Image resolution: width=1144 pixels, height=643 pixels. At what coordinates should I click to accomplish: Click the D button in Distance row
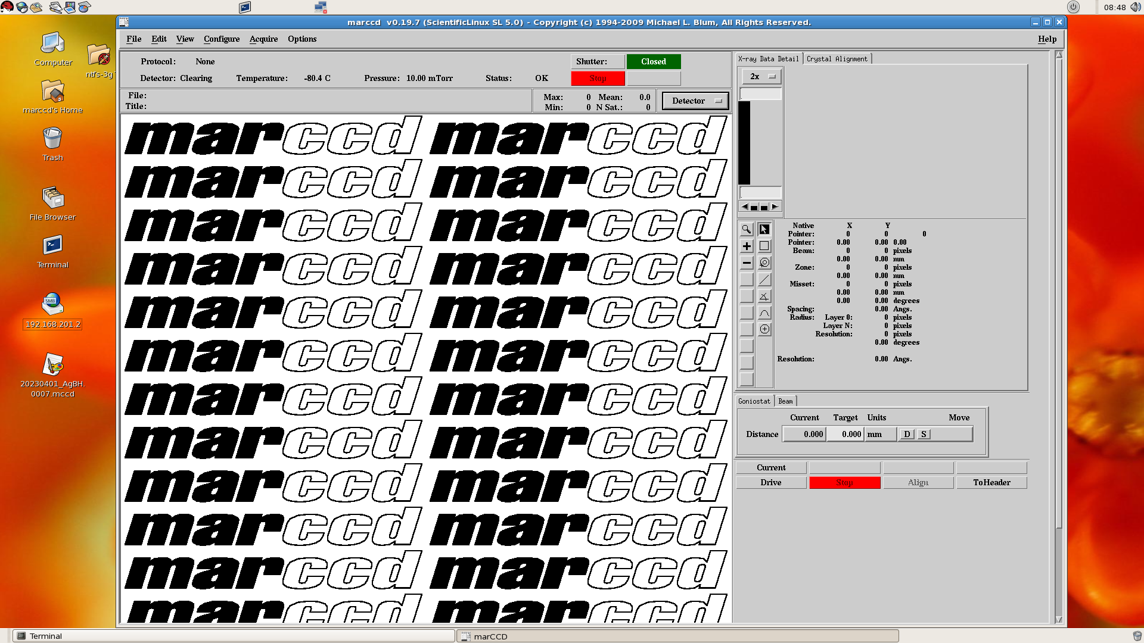907,434
